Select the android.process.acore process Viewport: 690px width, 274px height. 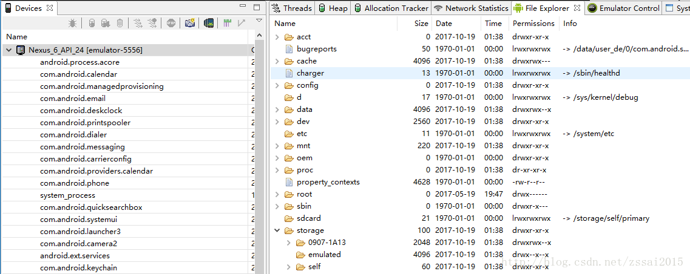(x=79, y=62)
